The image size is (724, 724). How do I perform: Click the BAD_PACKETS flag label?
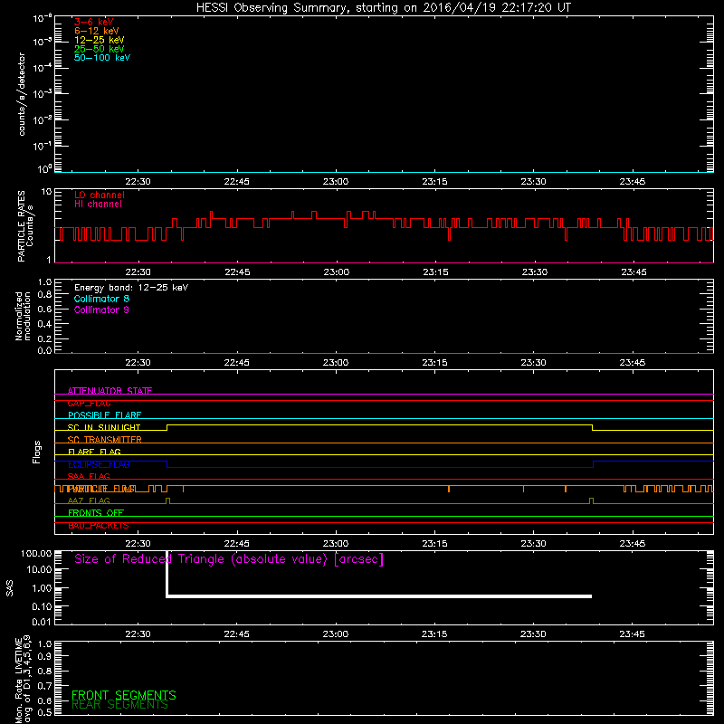(x=99, y=526)
